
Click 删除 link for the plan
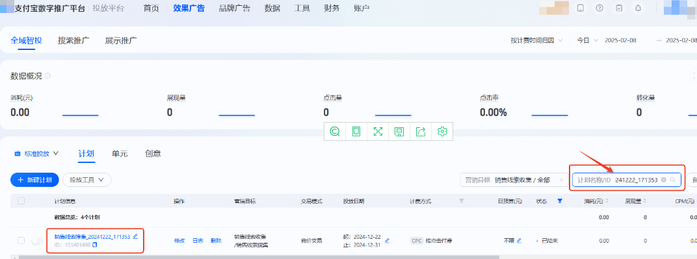pyautogui.click(x=216, y=240)
